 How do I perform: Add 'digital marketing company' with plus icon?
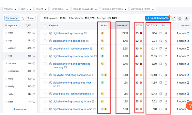pyautogui.click(x=51, y=33)
